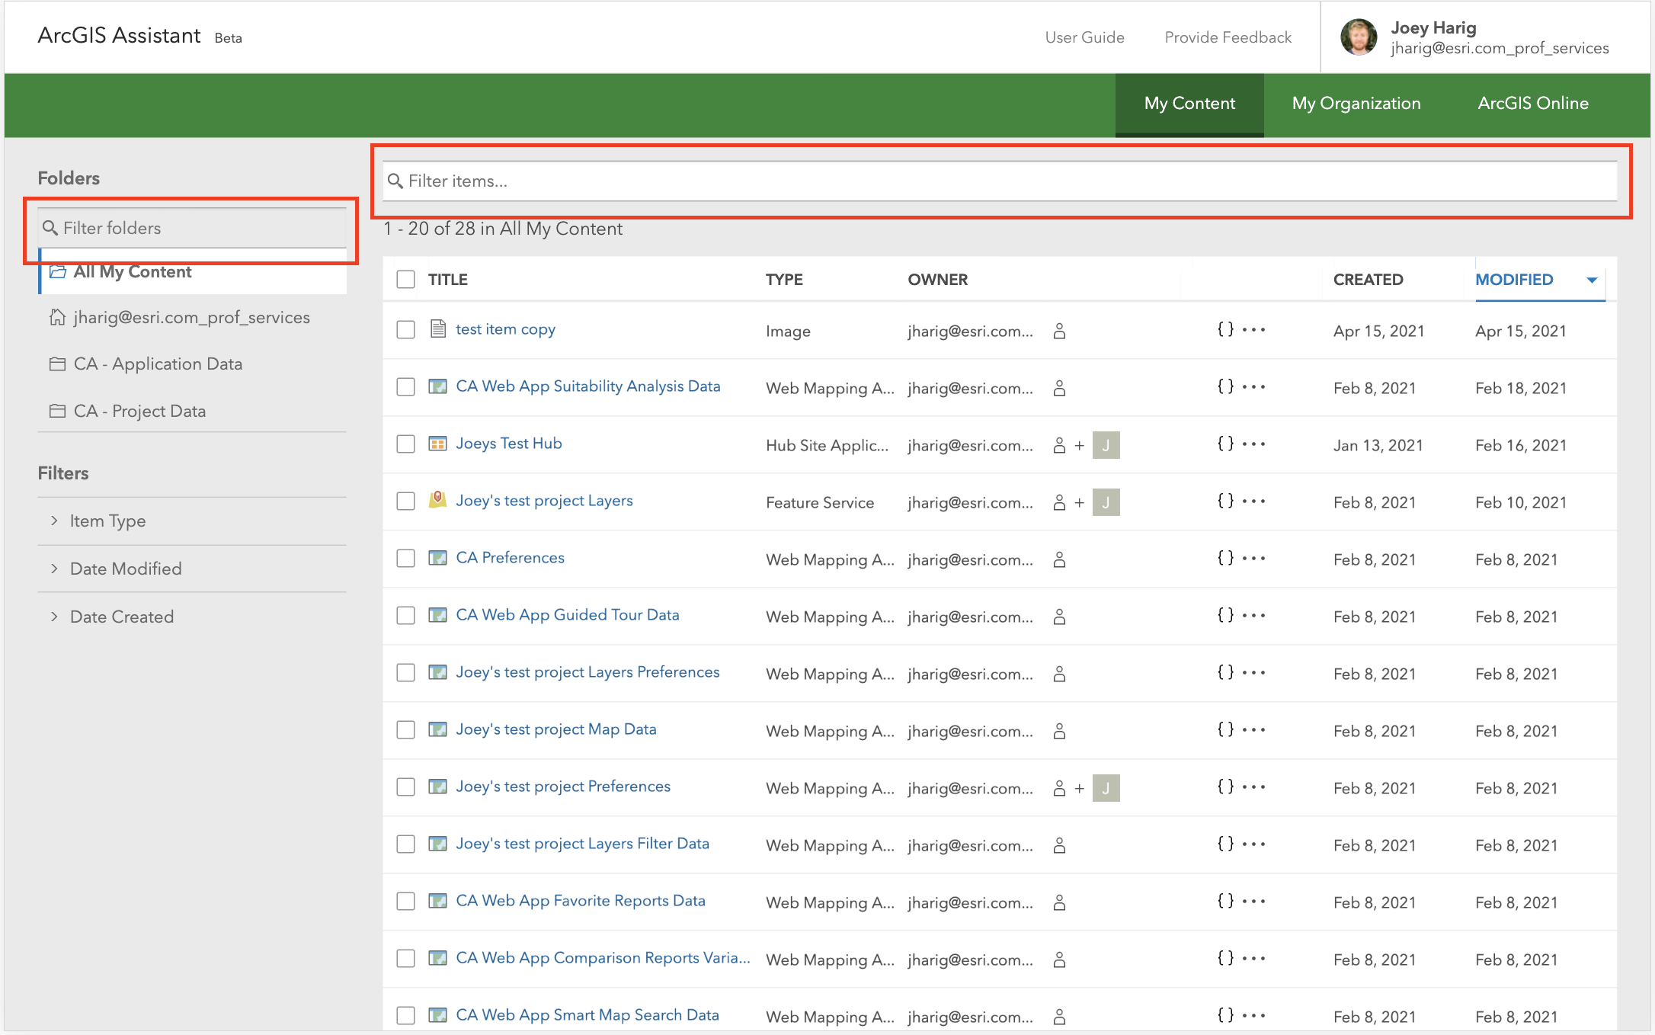Viewport: 1655px width, 1035px height.
Task: Open the CA - Project Data folder
Action: pos(192,412)
